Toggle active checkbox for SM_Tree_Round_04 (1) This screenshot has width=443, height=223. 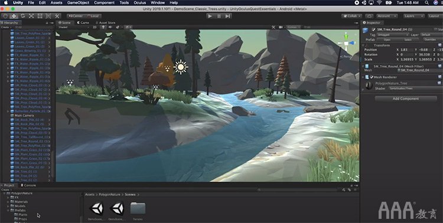[374, 29]
